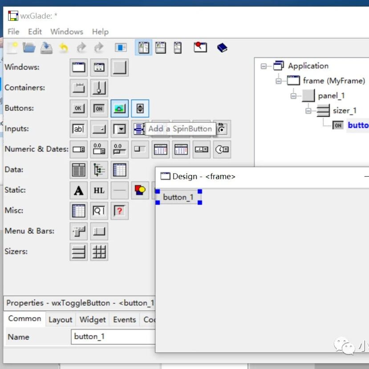Open the manual with the blue book icon
This screenshot has width=369, height=369.
[x=222, y=48]
